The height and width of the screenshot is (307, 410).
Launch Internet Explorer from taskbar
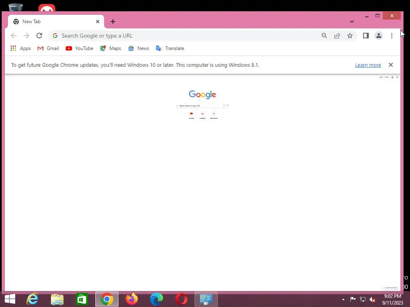32,299
